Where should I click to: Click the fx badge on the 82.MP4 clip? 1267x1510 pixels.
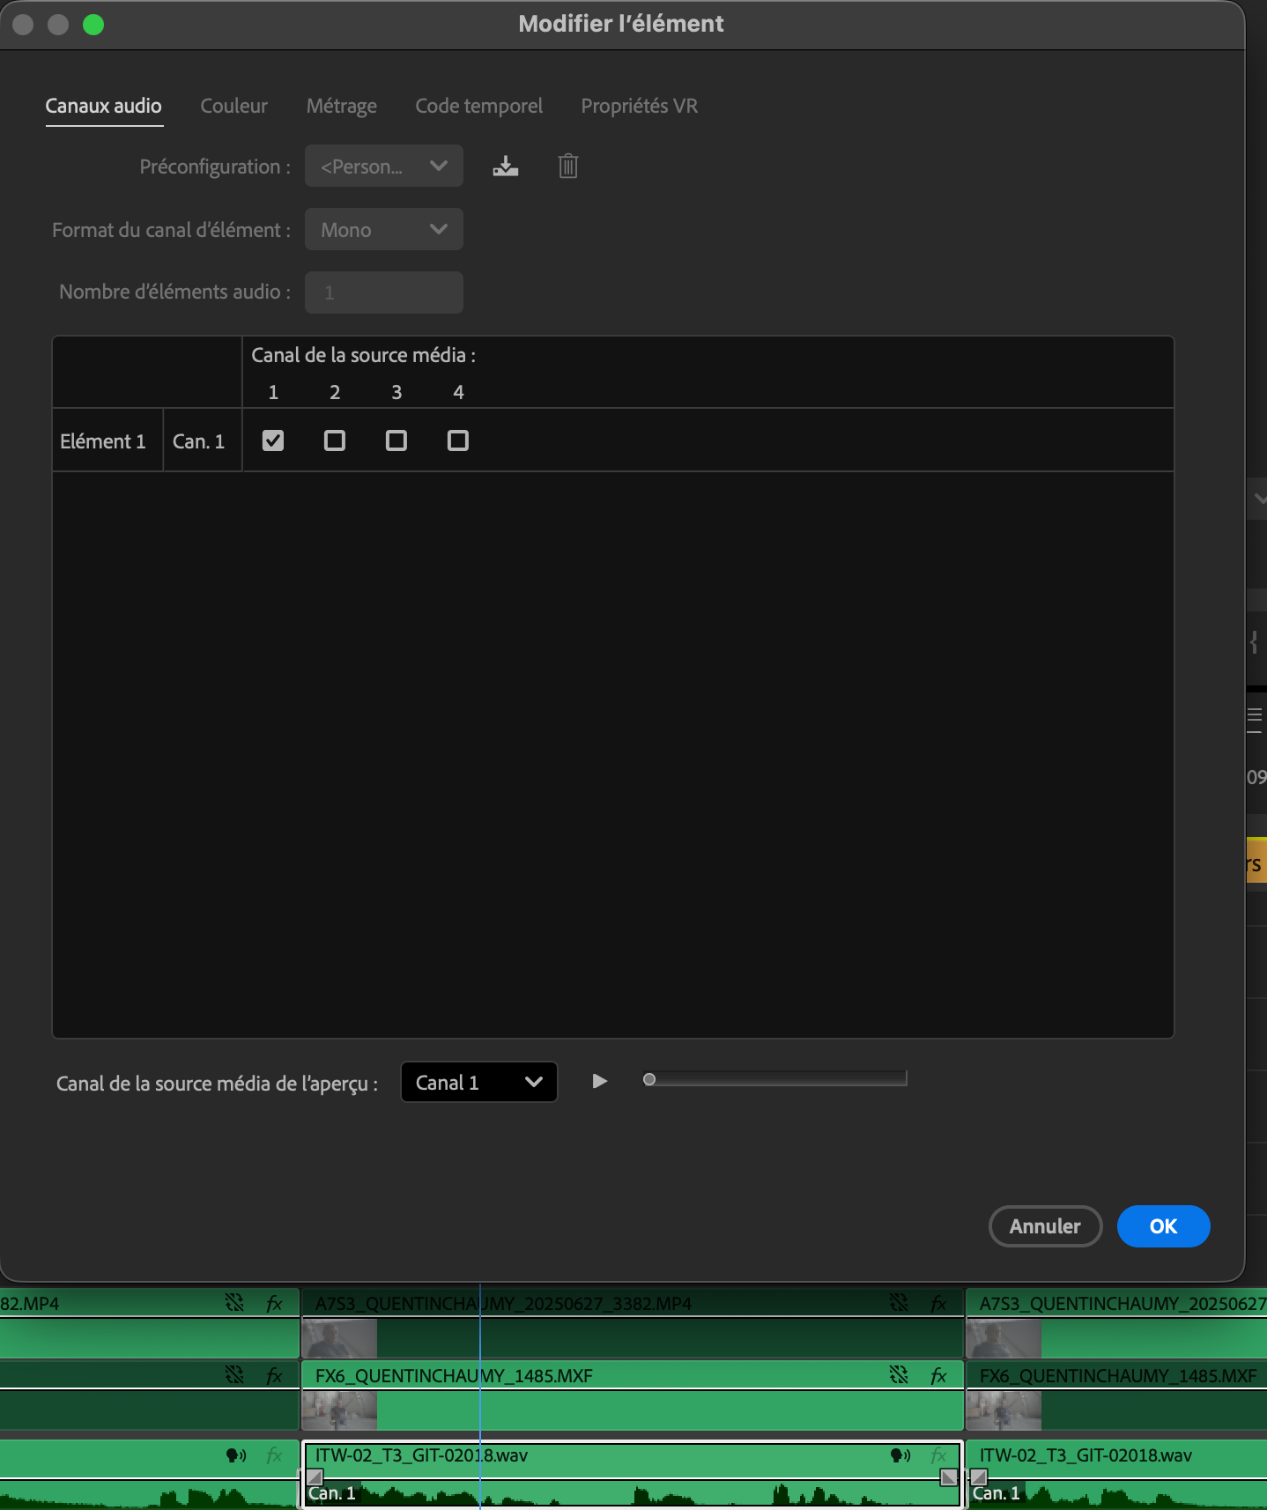coord(274,1303)
